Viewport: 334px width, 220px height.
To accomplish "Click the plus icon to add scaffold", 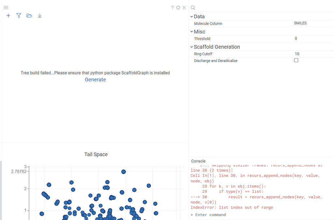I will point(8,16).
